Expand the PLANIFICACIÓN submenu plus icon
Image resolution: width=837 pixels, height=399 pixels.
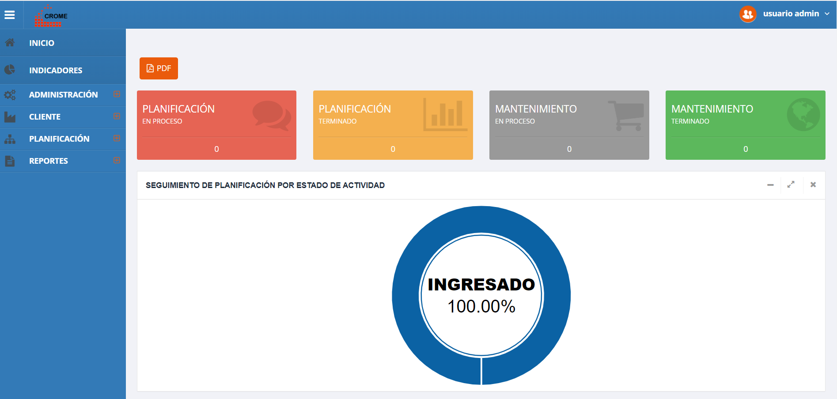[x=117, y=138]
